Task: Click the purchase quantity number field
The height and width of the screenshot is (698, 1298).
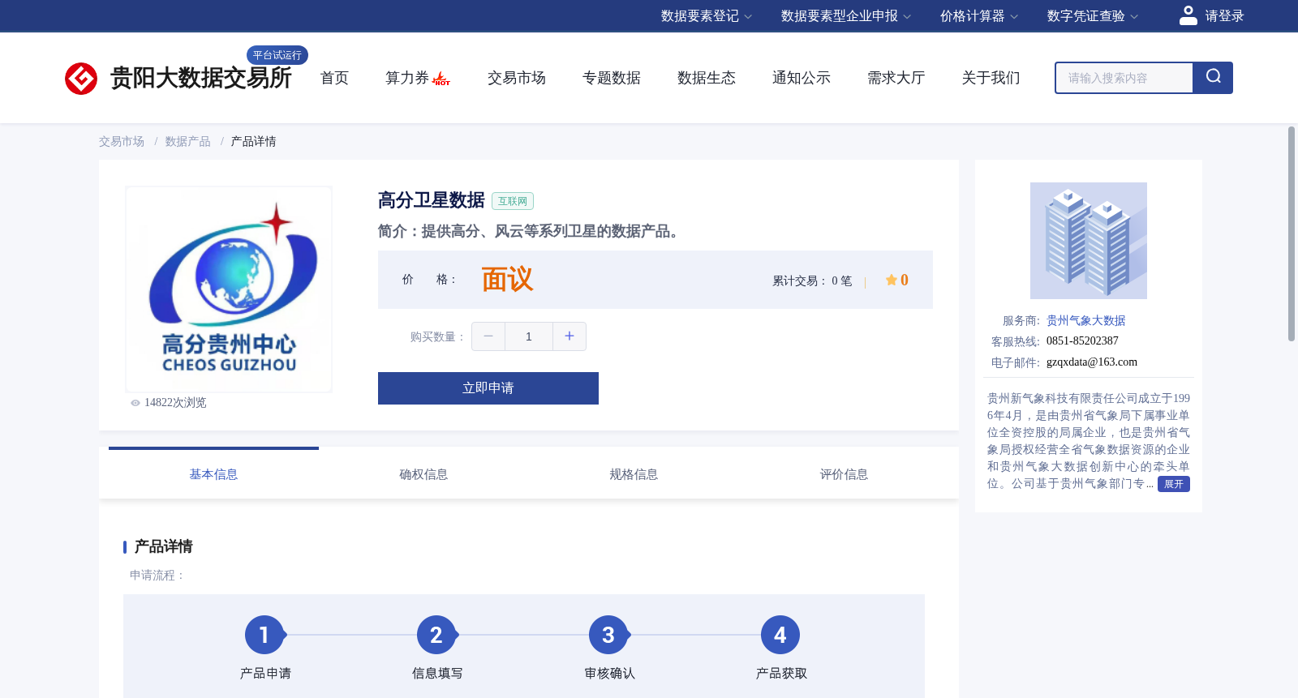Action: coord(529,336)
